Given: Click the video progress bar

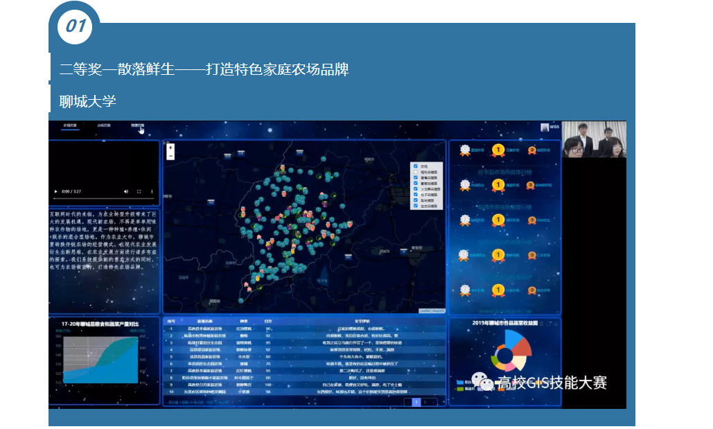Looking at the screenshot, I should [x=103, y=198].
